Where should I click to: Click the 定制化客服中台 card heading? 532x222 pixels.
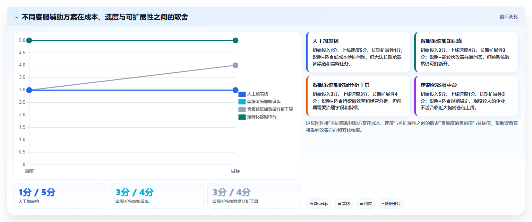(439, 85)
